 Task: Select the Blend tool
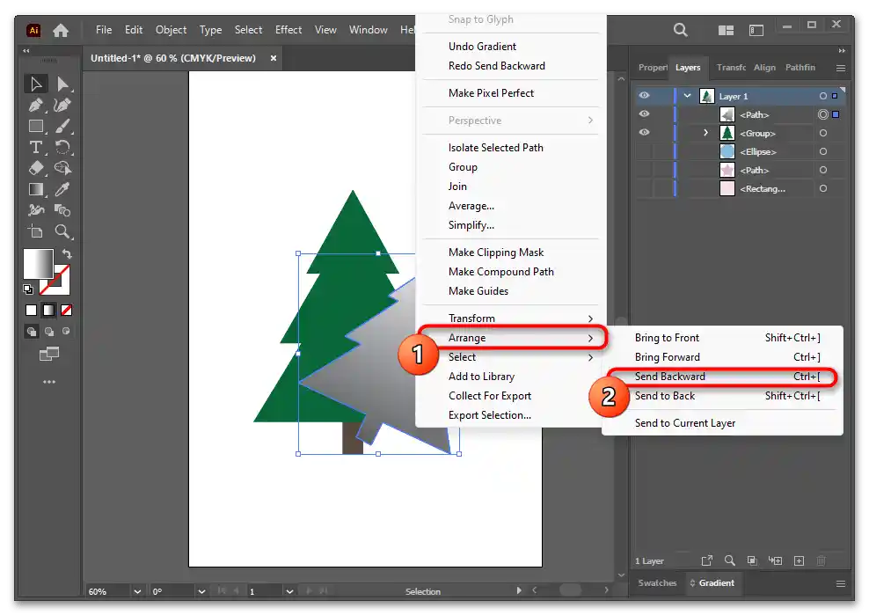coord(62,210)
